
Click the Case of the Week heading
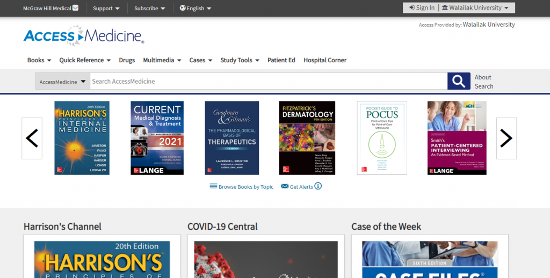pyautogui.click(x=386, y=226)
